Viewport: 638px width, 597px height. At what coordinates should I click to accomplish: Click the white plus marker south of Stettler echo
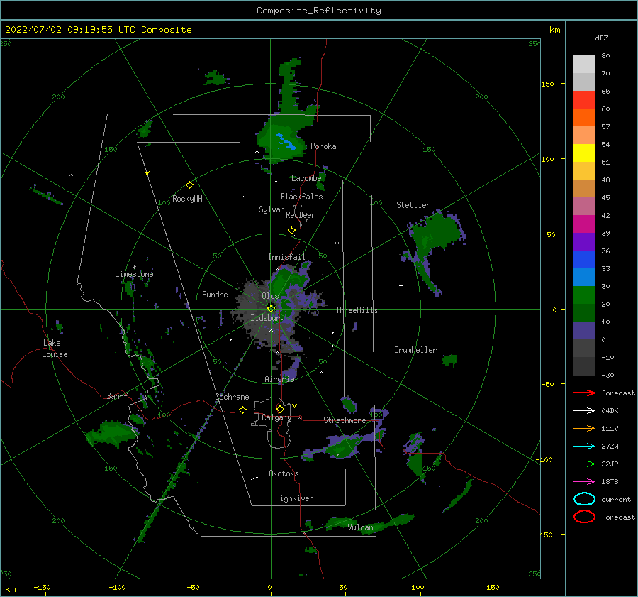(401, 285)
